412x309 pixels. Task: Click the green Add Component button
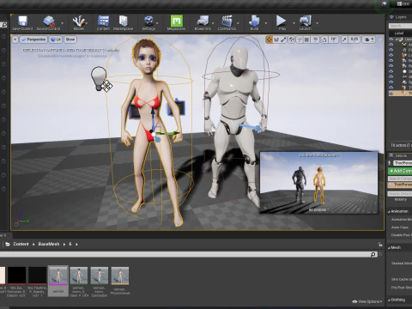[400, 171]
